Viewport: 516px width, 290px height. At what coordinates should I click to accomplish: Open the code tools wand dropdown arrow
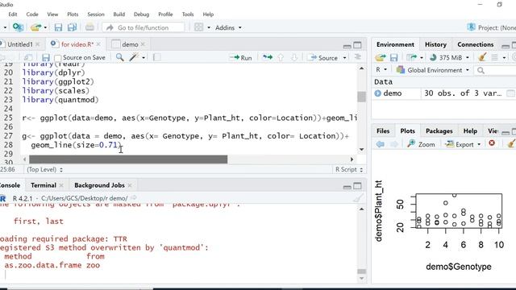(x=144, y=57)
